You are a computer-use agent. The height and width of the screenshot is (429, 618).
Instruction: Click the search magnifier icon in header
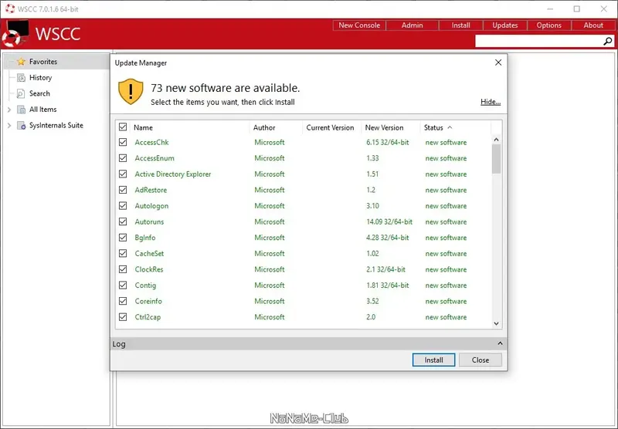(x=608, y=41)
